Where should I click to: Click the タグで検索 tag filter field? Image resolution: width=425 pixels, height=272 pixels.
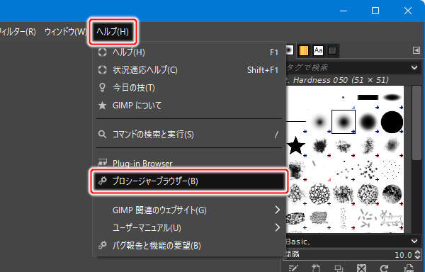347,67
